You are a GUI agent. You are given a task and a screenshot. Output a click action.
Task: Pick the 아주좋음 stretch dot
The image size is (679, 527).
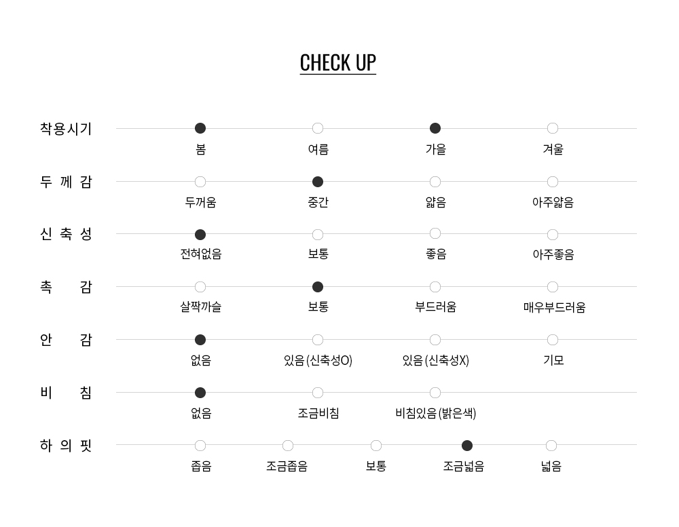[553, 235]
